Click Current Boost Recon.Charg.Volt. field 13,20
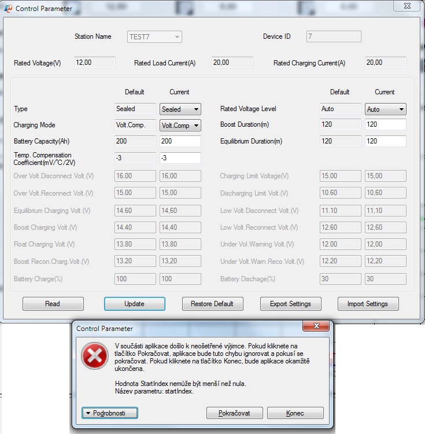 point(180,261)
